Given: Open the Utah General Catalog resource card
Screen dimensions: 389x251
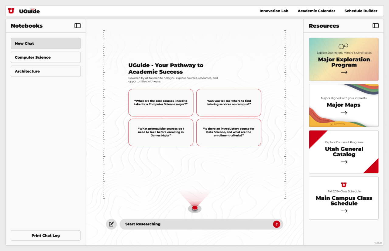Looking at the screenshot, I should [x=344, y=152].
